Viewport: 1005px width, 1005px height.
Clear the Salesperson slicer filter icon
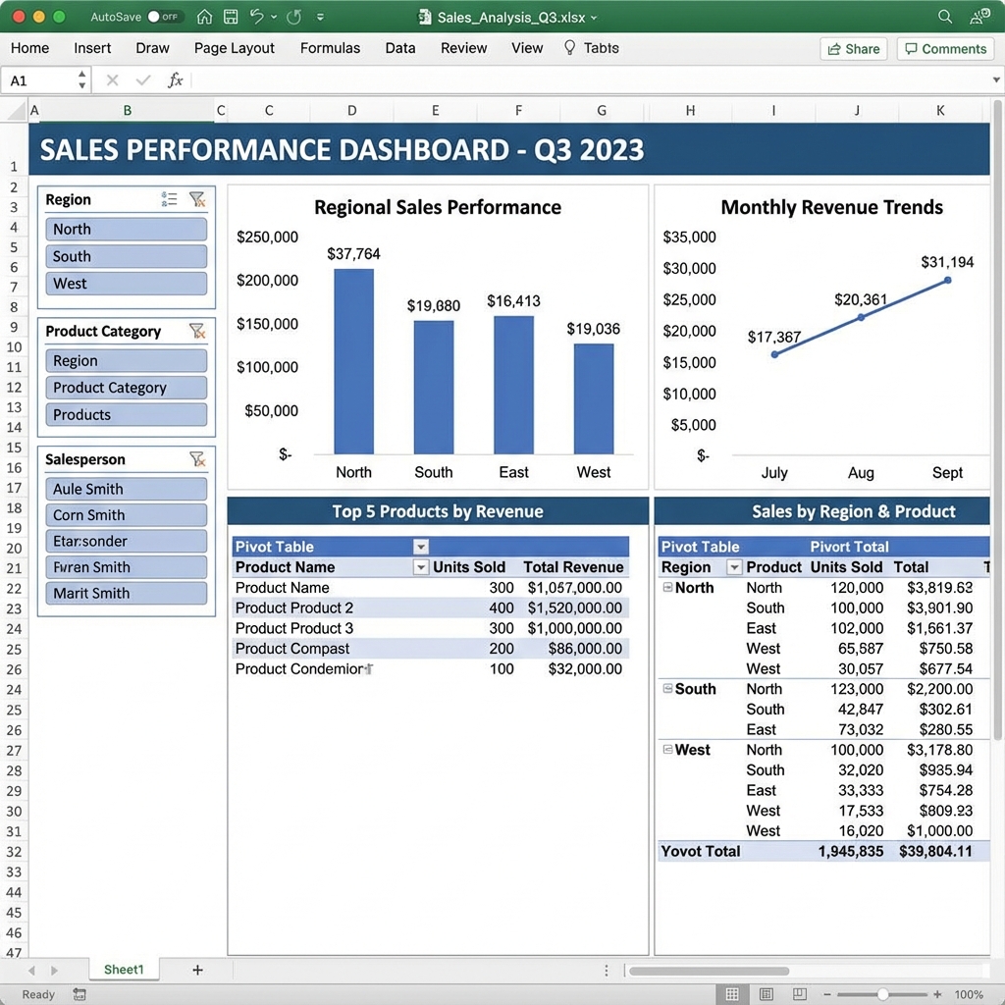[x=198, y=459]
